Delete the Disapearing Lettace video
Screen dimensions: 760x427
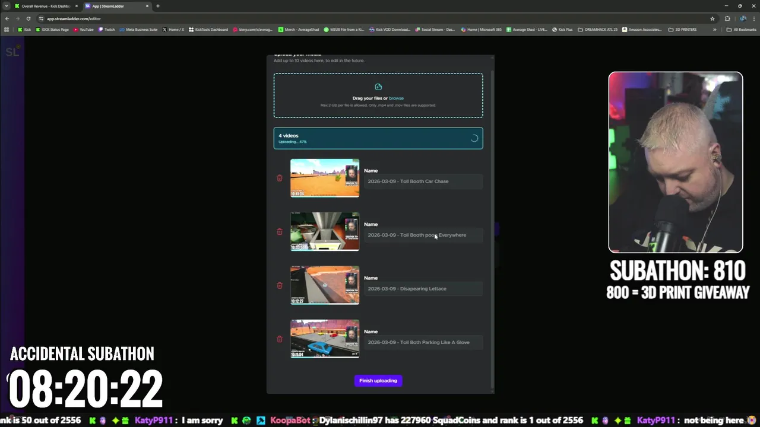tap(280, 285)
